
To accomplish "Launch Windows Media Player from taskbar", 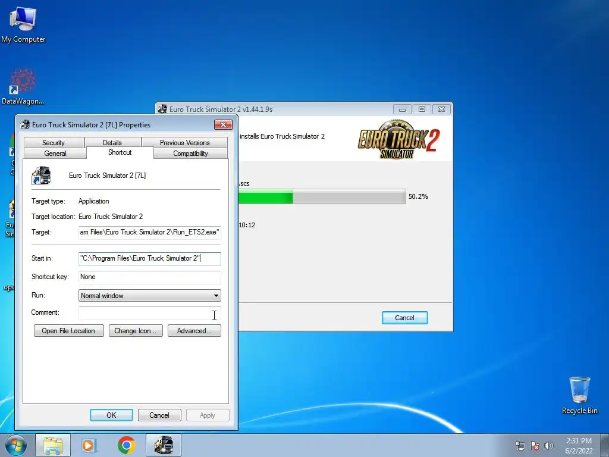I will pos(89,445).
